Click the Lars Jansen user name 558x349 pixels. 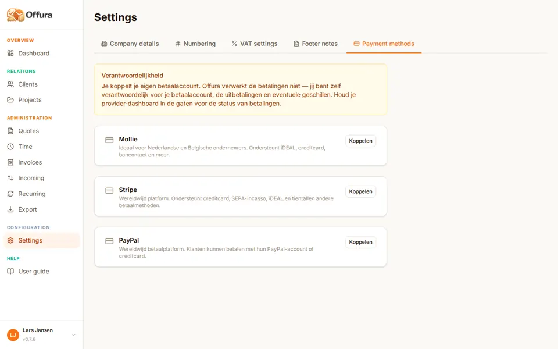pos(38,330)
